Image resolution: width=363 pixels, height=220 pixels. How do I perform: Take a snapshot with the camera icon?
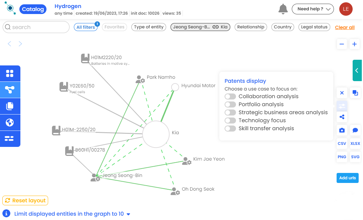click(x=342, y=130)
